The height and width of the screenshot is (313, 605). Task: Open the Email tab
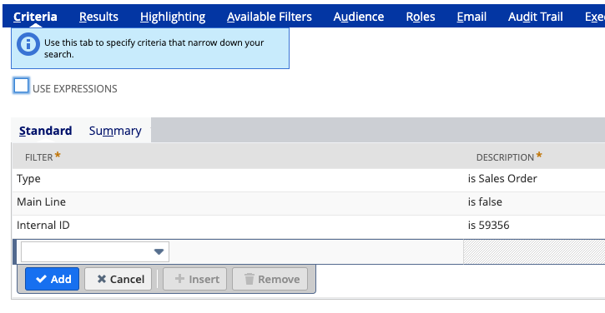pyautogui.click(x=471, y=17)
